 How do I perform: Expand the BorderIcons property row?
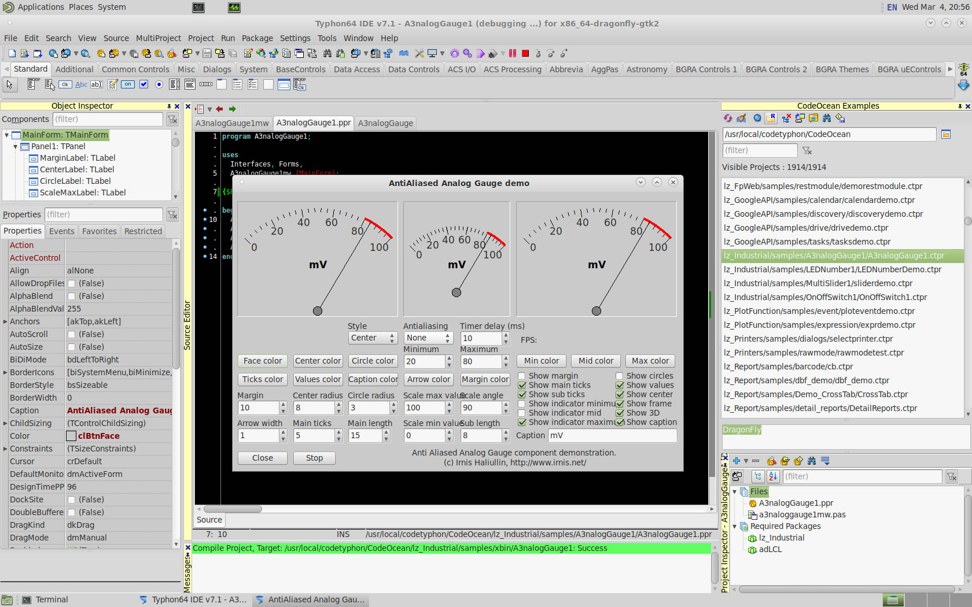tap(5, 372)
